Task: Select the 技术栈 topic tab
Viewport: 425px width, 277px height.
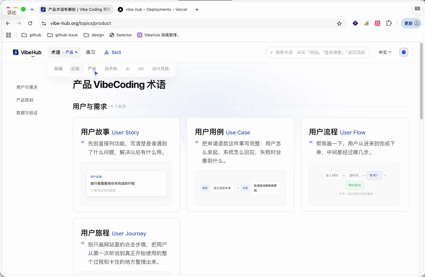Action: pyautogui.click(x=111, y=69)
